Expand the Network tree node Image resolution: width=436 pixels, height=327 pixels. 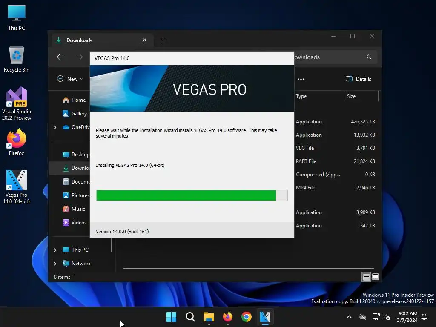coord(55,264)
